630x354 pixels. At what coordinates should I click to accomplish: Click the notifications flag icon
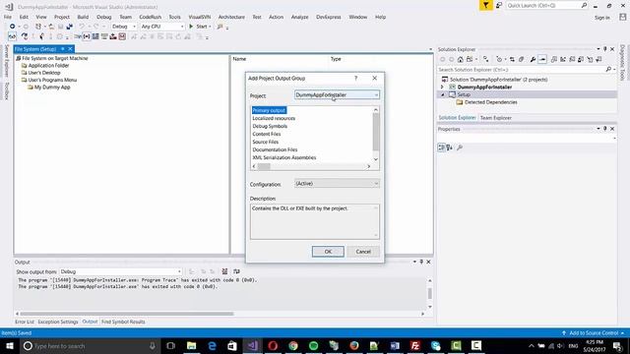point(485,5)
